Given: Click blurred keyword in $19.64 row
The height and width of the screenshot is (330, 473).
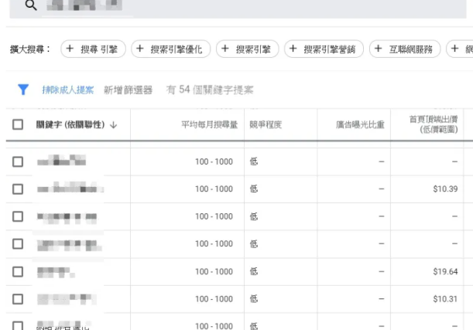Looking at the screenshot, I should click(56, 272).
